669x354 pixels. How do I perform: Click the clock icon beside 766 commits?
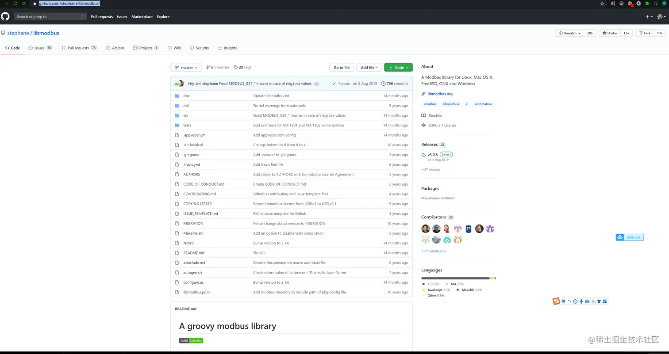pyautogui.click(x=383, y=83)
